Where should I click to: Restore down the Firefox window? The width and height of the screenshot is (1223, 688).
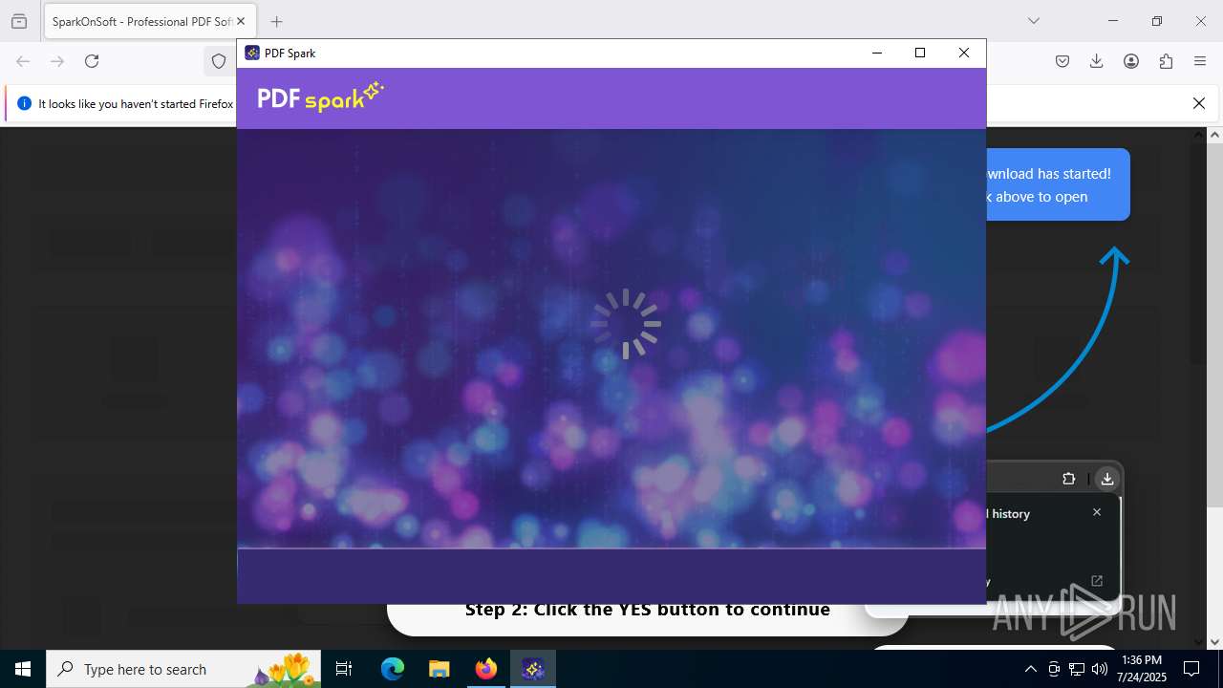1157,21
